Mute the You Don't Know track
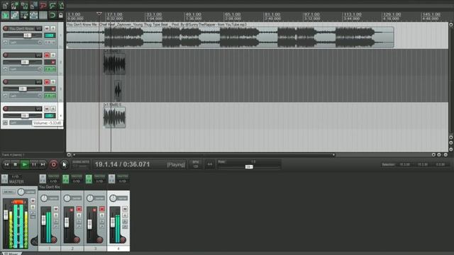This screenshot has height=255, width=454. [47, 28]
